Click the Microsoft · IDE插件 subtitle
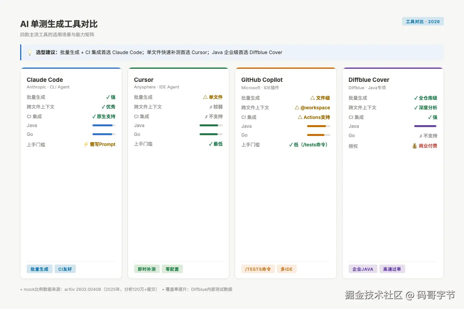Screen dimensions: 464x309 (260, 88)
